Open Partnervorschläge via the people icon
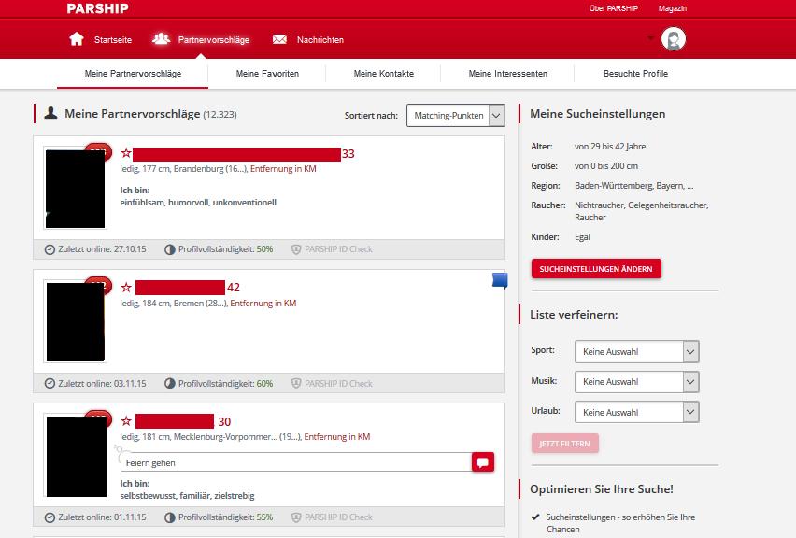 (x=161, y=38)
